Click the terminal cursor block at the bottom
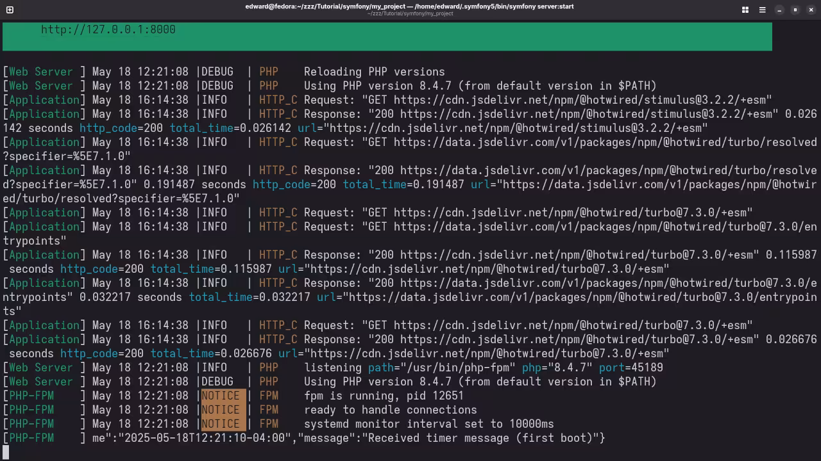Image resolution: width=821 pixels, height=461 pixels. pos(6,452)
